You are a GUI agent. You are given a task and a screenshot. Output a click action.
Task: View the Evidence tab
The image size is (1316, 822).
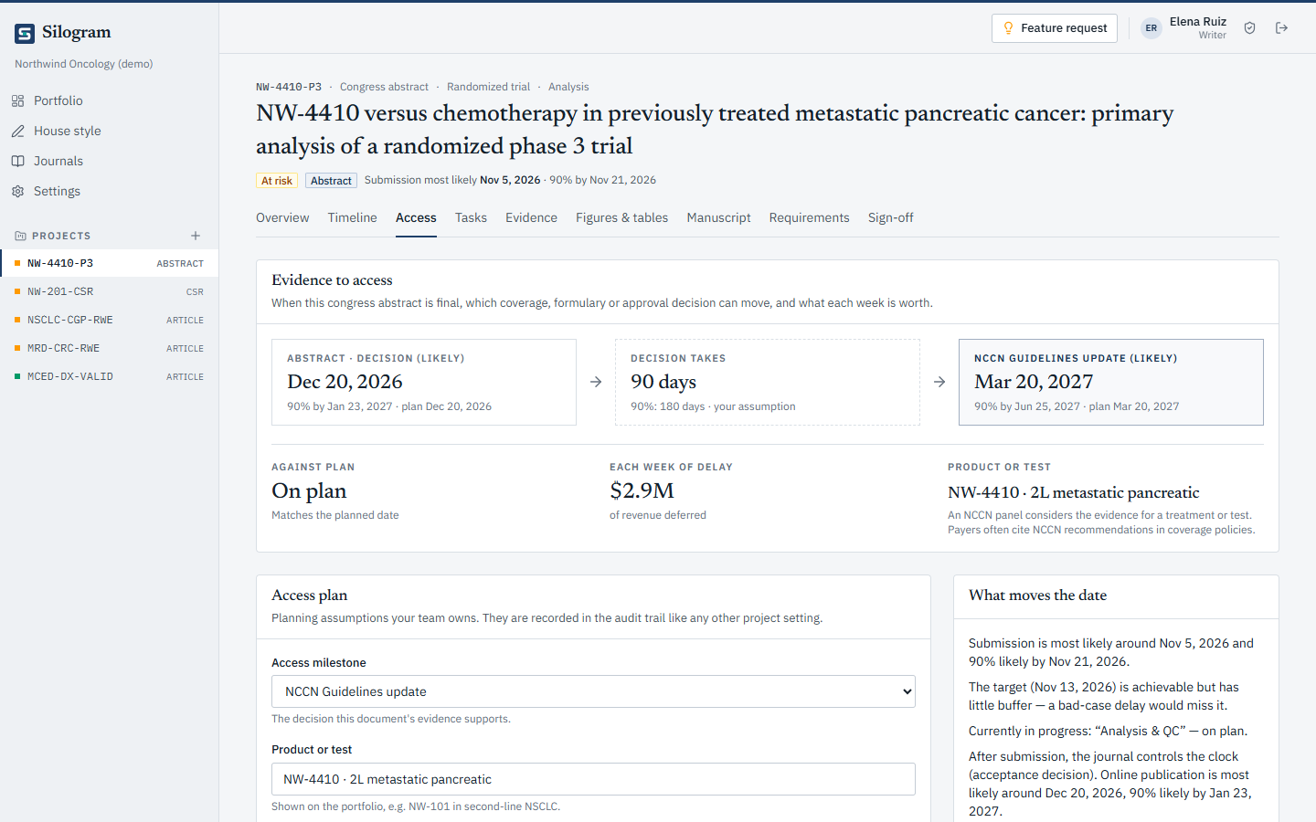click(x=531, y=217)
